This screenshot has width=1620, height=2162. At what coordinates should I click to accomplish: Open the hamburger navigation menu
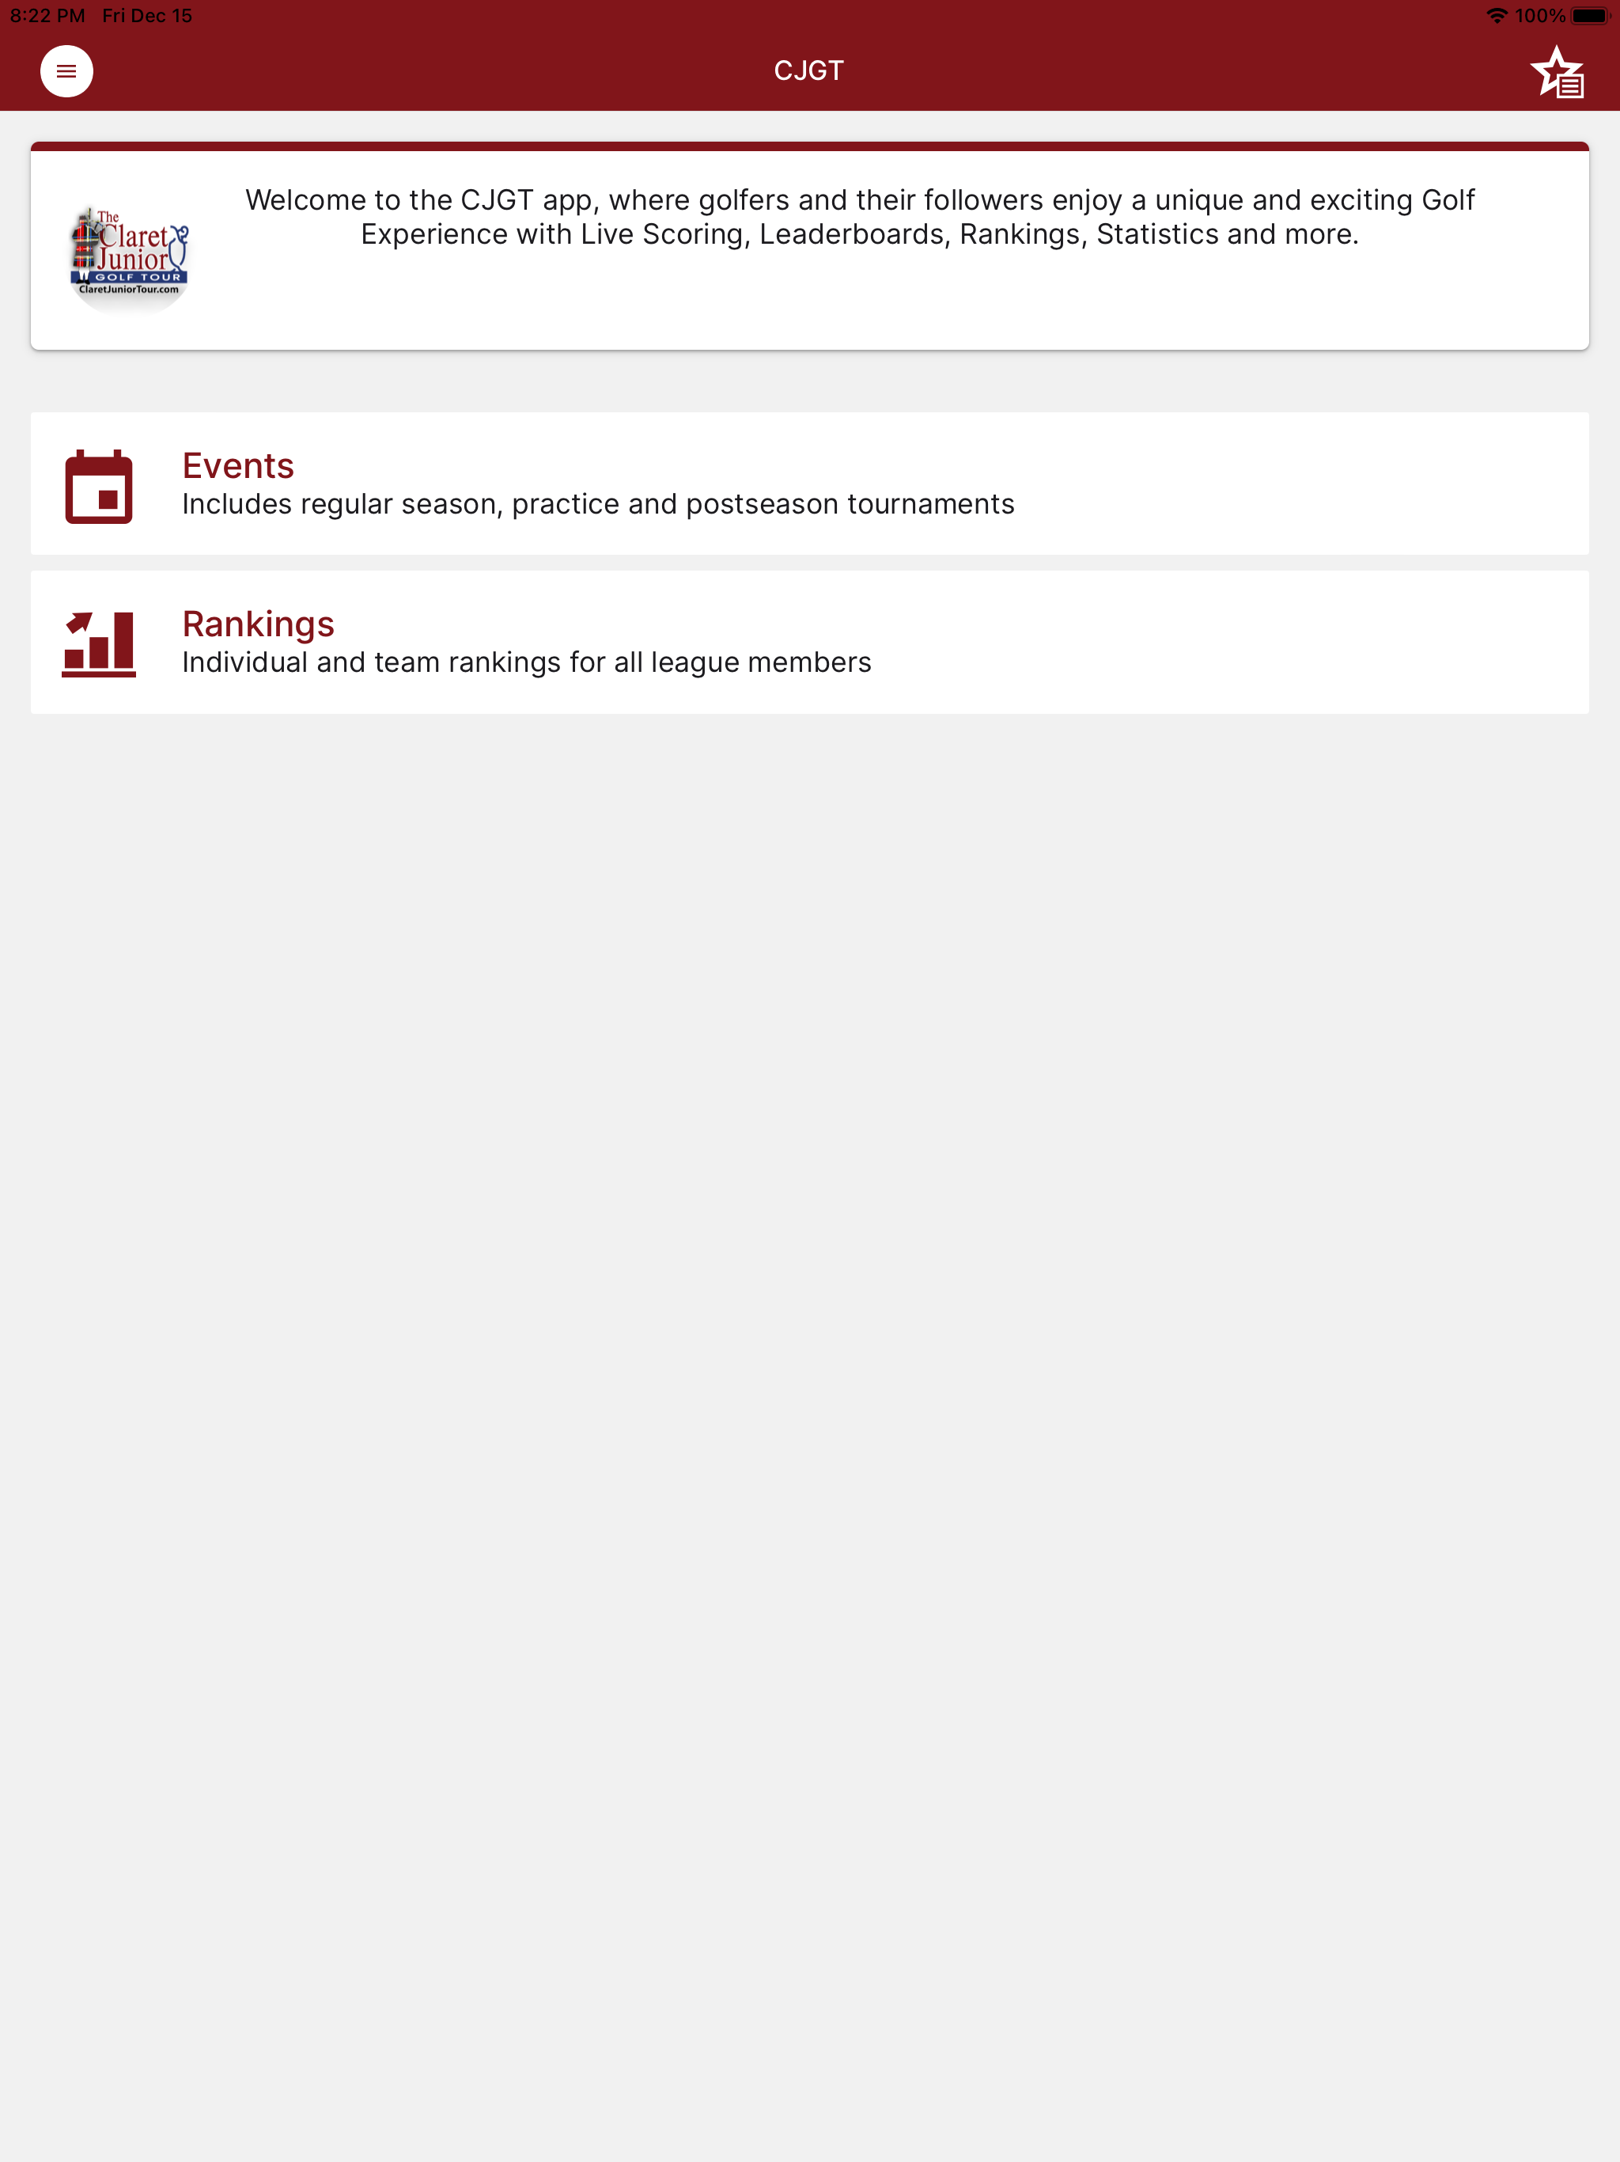[x=66, y=71]
